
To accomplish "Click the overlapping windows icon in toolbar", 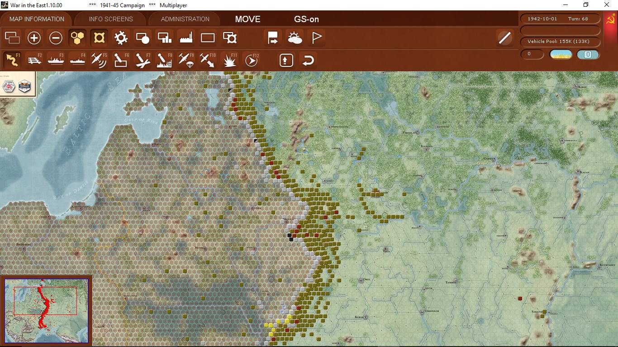I will click(x=13, y=38).
